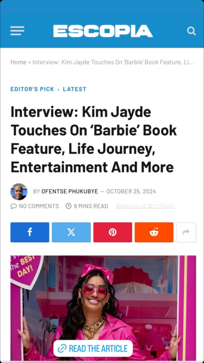
Task: Share article on Reddit
Action: [154, 232]
